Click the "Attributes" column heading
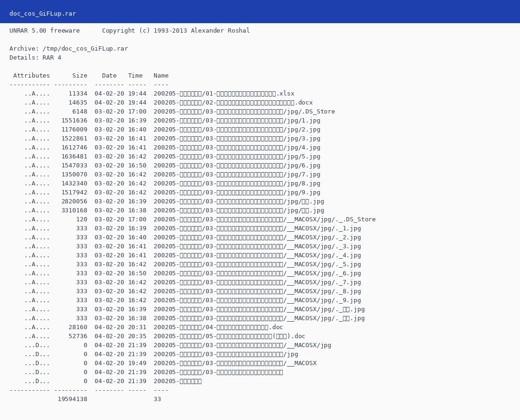The height and width of the screenshot is (420, 520). click(32, 75)
